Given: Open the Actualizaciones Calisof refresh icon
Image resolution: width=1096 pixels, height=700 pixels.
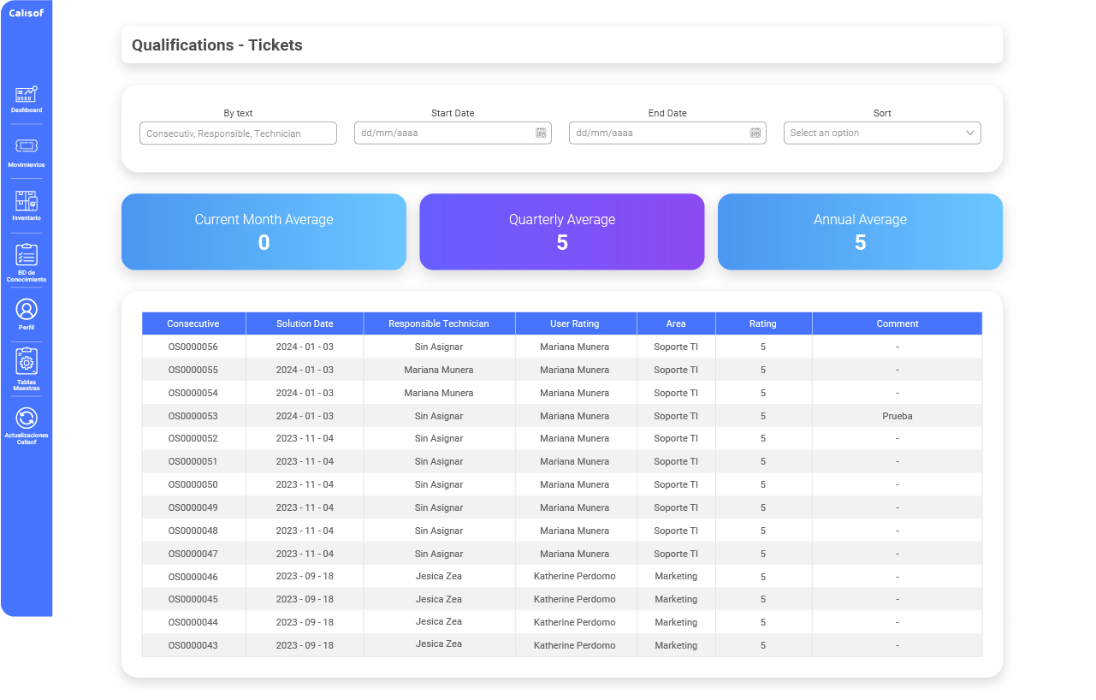Looking at the screenshot, I should pos(27,418).
